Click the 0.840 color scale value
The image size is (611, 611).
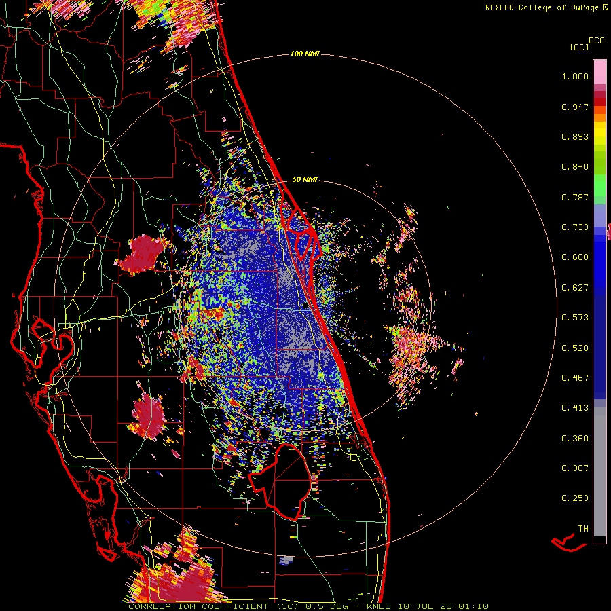575,167
